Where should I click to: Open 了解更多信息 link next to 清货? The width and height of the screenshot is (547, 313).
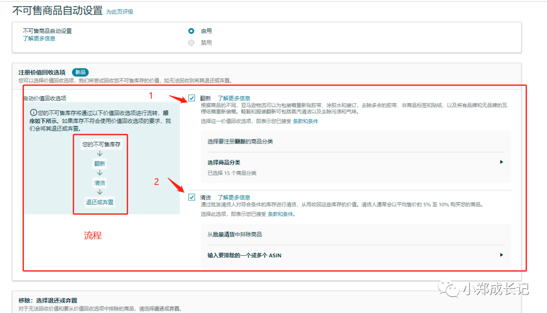coord(233,198)
